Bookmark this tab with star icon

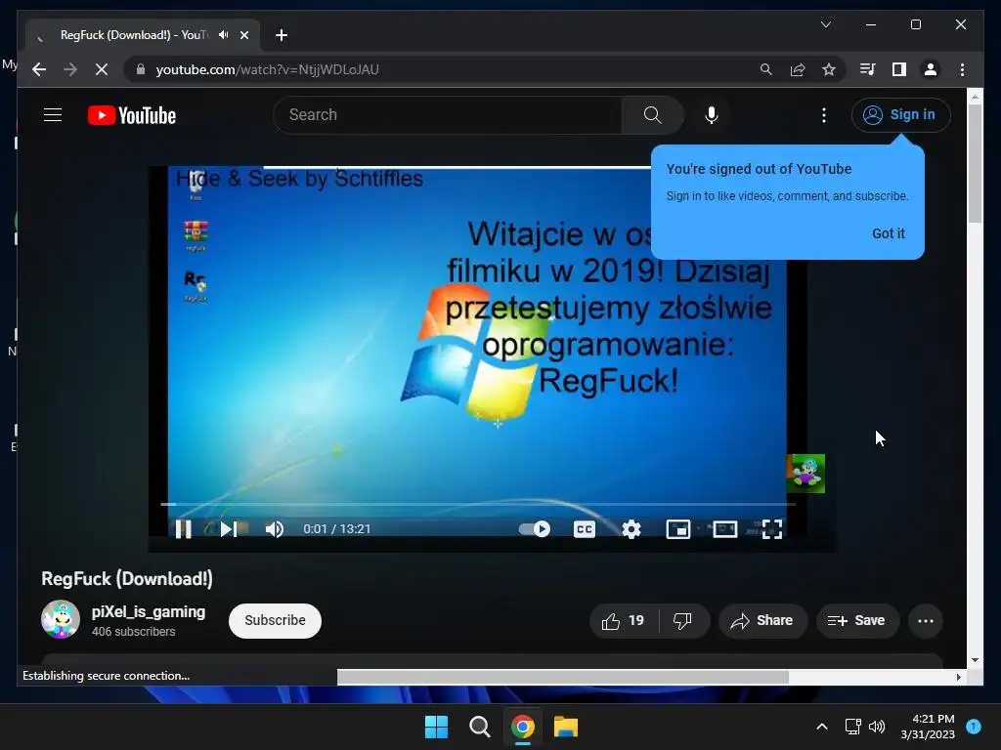[x=829, y=69]
